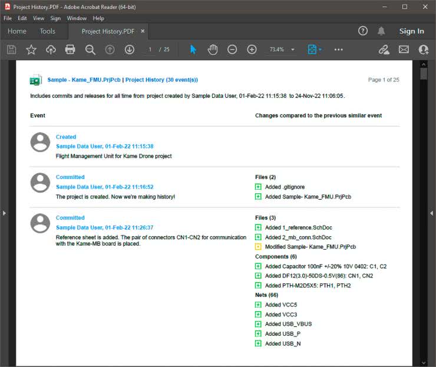Viewport: 436px width, 367px height.
Task: Open the View menu
Action: (x=39, y=18)
